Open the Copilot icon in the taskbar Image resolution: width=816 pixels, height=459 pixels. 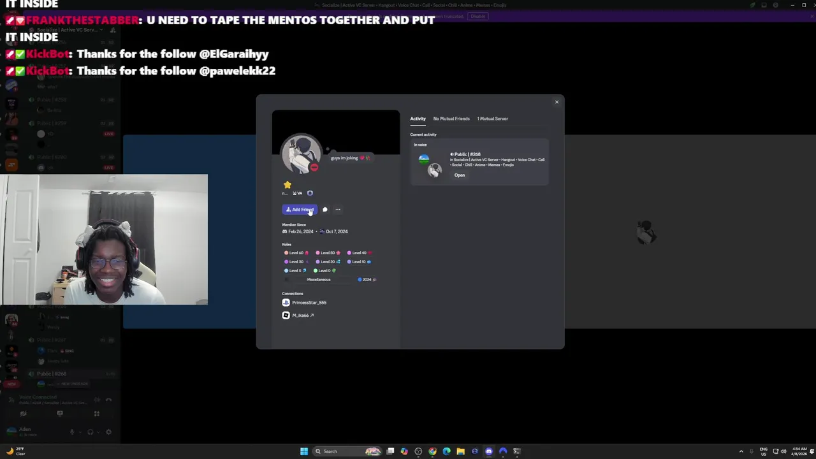click(404, 451)
